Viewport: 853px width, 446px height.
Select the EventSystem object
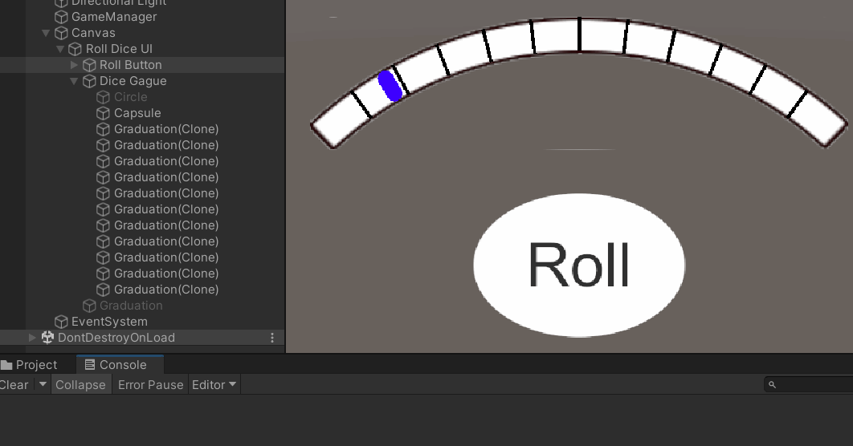109,322
